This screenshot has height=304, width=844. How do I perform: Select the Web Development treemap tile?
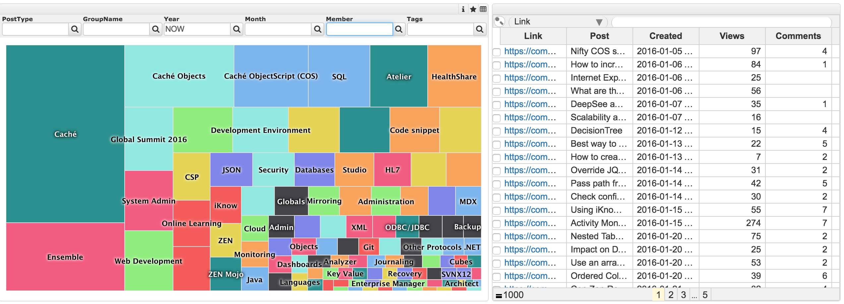click(149, 261)
